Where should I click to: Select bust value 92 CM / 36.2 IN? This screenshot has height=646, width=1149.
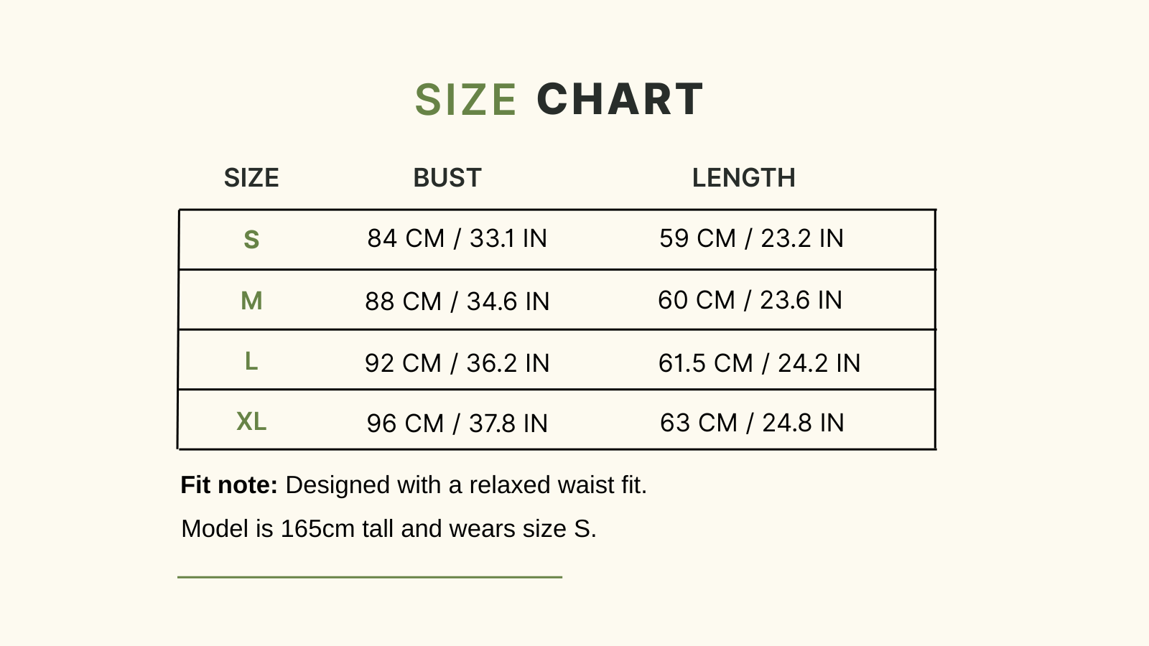pos(457,363)
